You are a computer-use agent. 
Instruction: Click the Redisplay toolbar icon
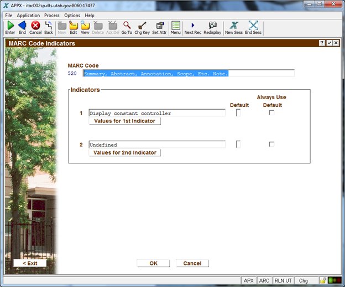212,25
